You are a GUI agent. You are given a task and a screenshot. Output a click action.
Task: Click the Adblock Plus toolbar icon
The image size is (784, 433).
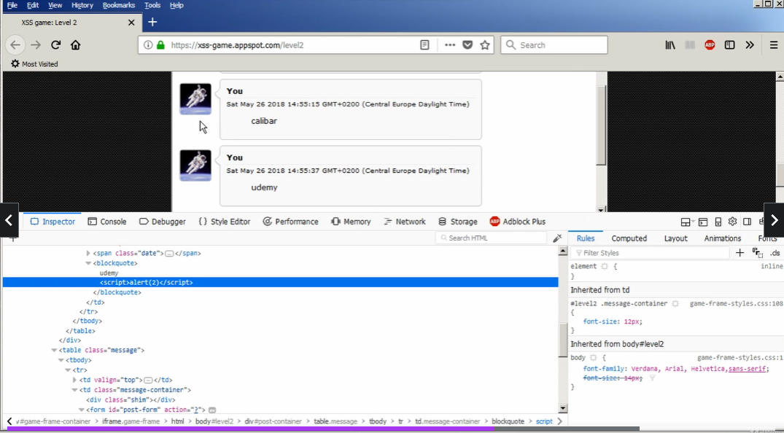[710, 44]
